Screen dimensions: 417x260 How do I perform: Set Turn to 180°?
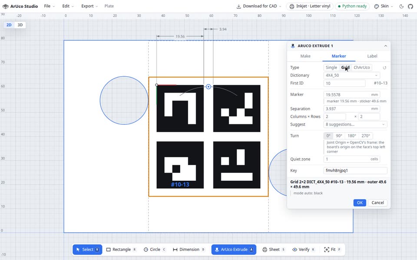pyautogui.click(x=351, y=136)
